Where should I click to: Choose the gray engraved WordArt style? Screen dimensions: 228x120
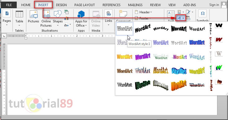[x=179, y=43]
